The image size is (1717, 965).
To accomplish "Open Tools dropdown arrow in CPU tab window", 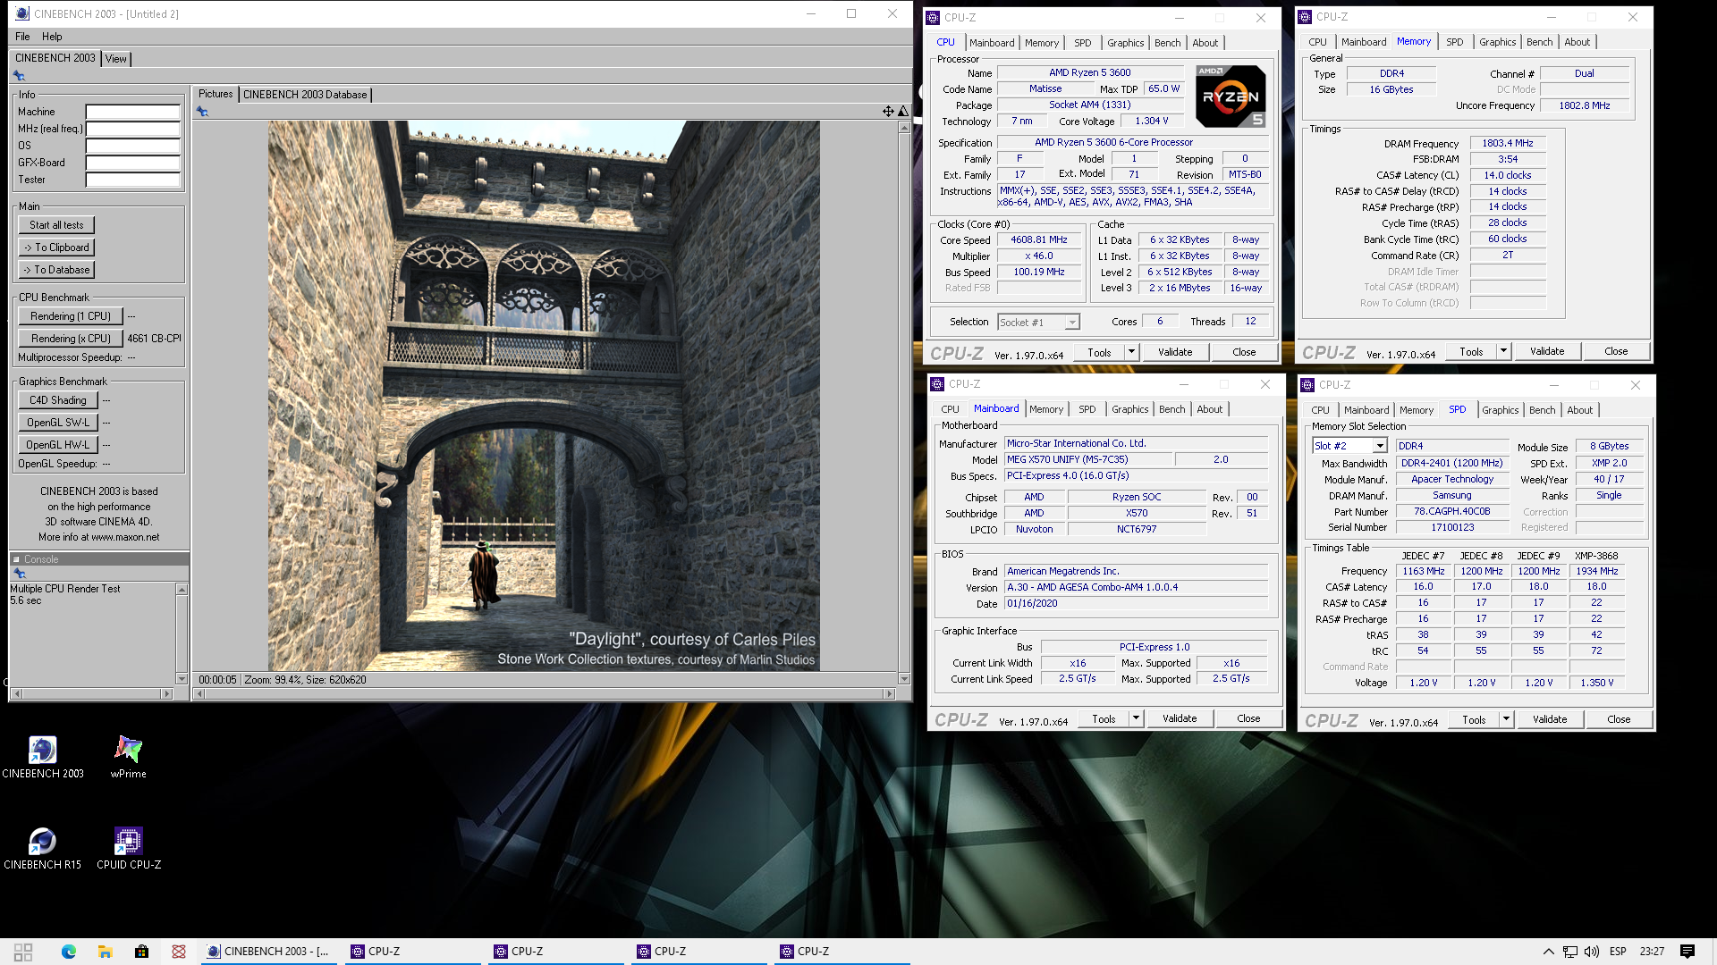I will [x=1131, y=352].
